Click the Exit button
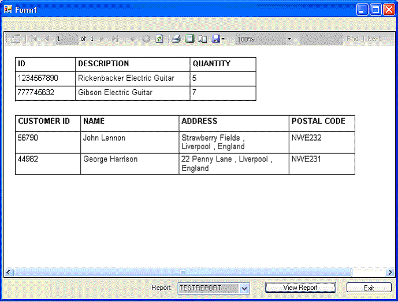The image size is (398, 302). click(x=369, y=288)
